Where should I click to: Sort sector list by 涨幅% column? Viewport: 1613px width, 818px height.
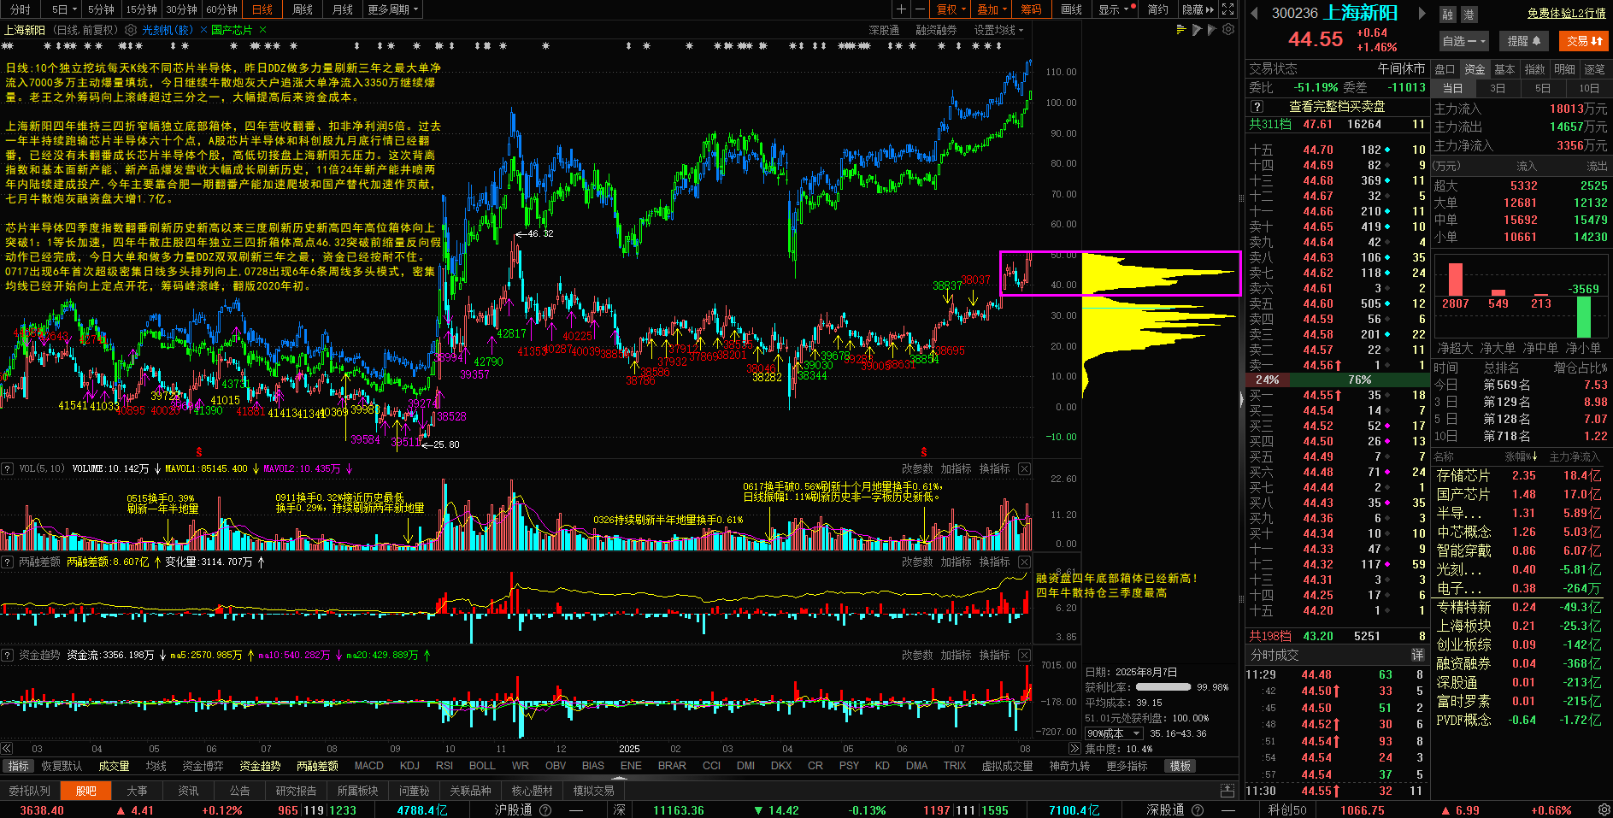[x=1522, y=456]
